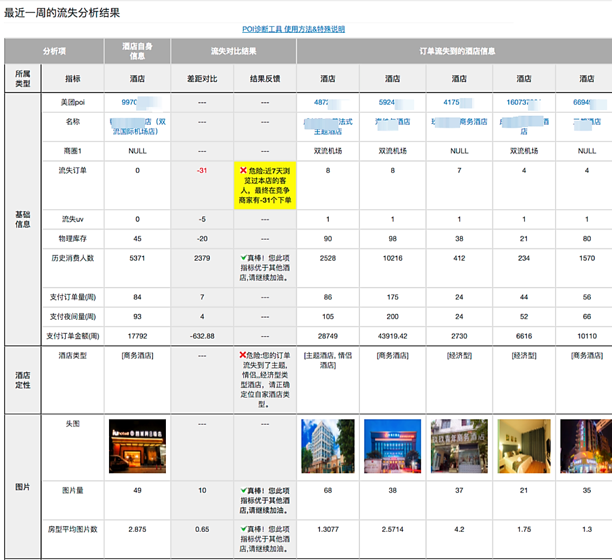Image resolution: width=612 pixels, height=560 pixels.
Task: Click the yellow highlighted 危险 warning cell
Action: tap(265, 186)
